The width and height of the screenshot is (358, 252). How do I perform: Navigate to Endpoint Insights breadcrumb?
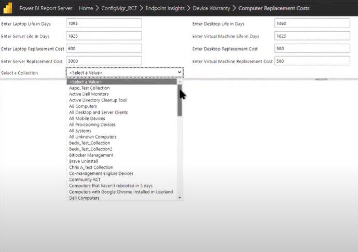(x=165, y=8)
